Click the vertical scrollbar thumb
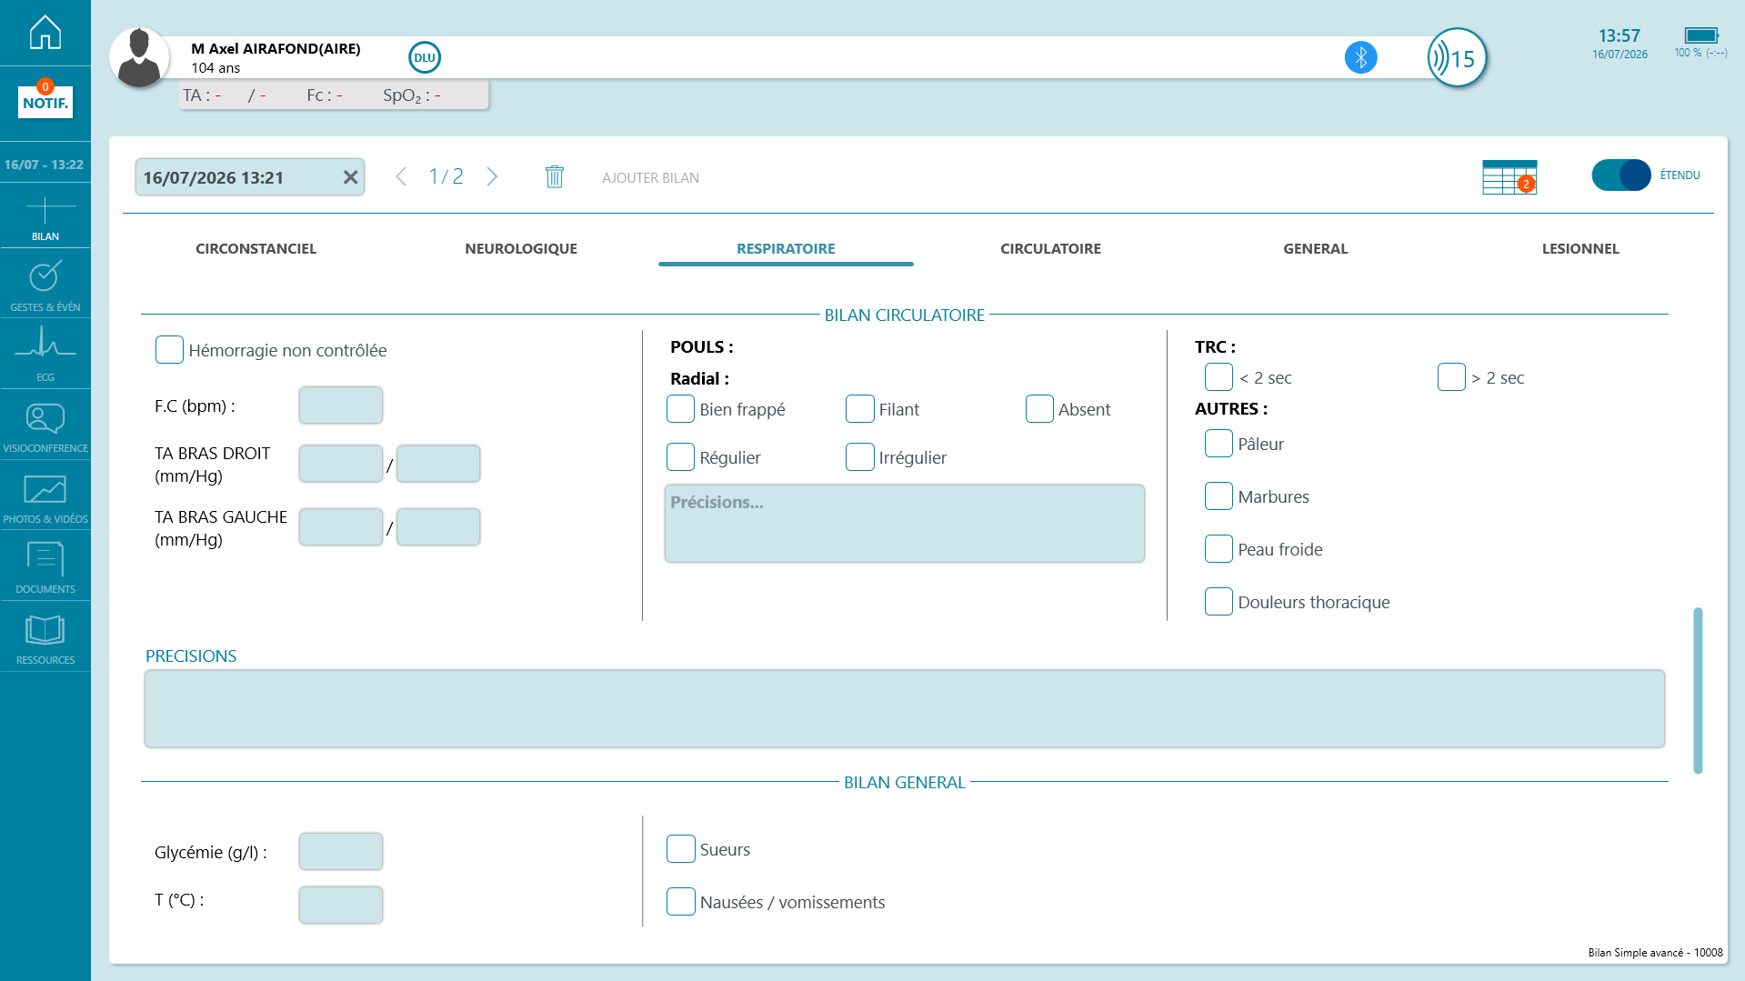 pos(1697,691)
